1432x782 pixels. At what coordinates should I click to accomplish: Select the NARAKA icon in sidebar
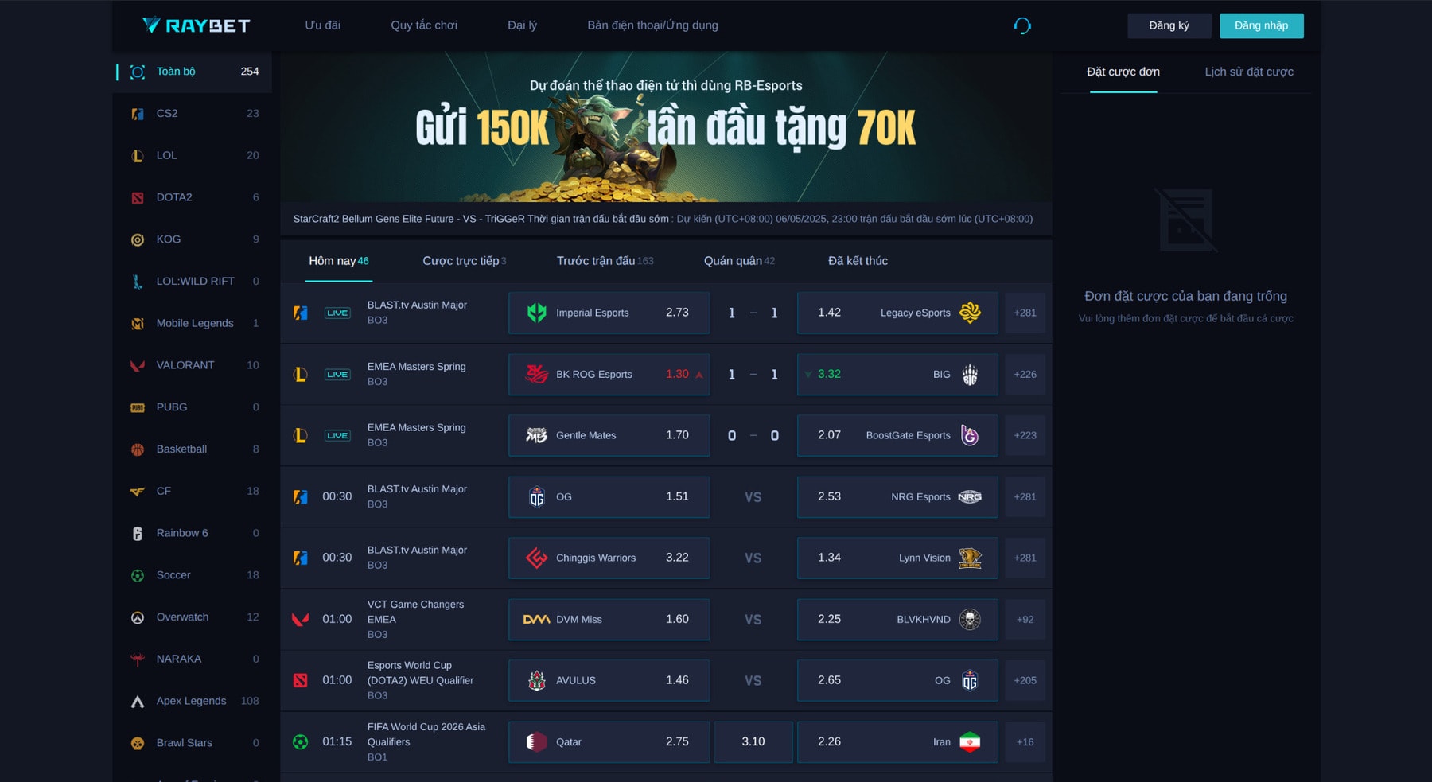[x=138, y=659]
